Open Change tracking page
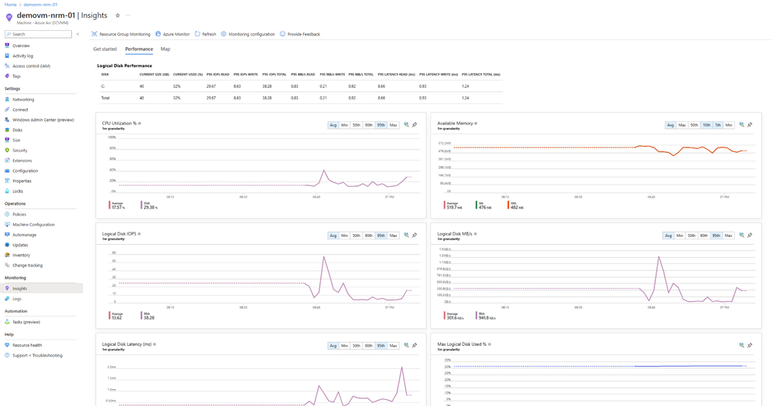Viewport: 772px width, 406px height. coord(28,266)
